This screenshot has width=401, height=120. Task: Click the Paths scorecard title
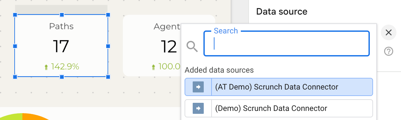[x=61, y=26]
